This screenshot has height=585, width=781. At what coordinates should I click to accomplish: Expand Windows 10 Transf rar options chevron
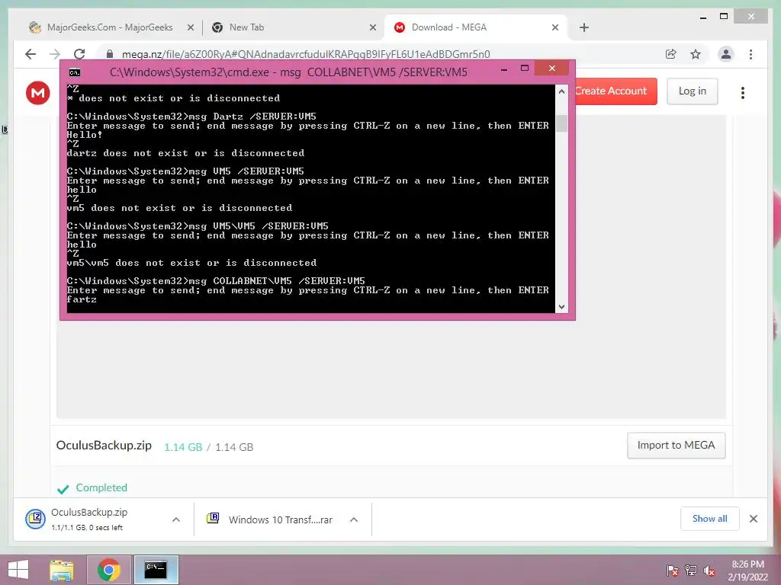(x=354, y=519)
